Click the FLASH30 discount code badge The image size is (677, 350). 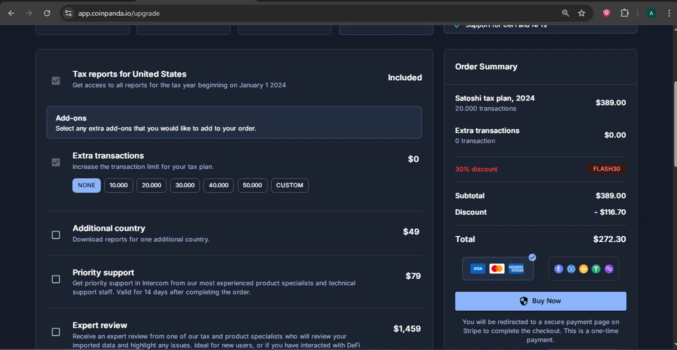click(607, 169)
